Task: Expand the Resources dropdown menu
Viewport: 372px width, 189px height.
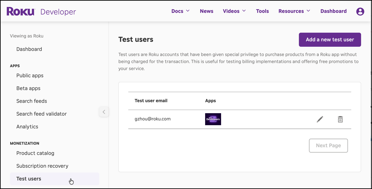Action: (294, 11)
